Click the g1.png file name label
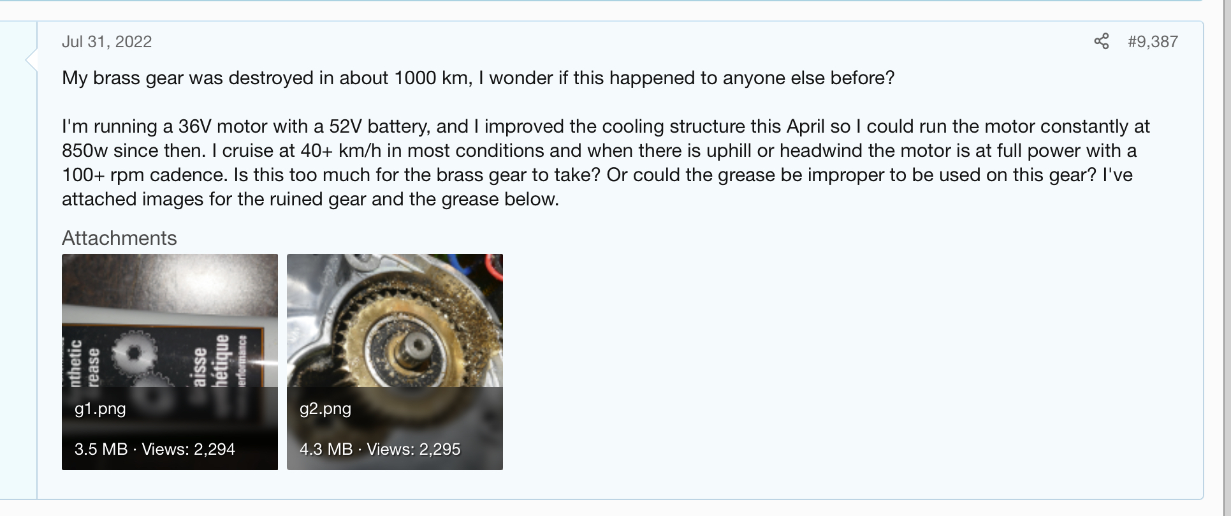The width and height of the screenshot is (1231, 516). [x=100, y=408]
